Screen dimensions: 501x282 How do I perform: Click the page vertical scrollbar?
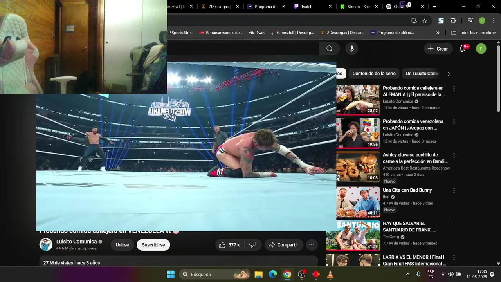[x=498, y=78]
